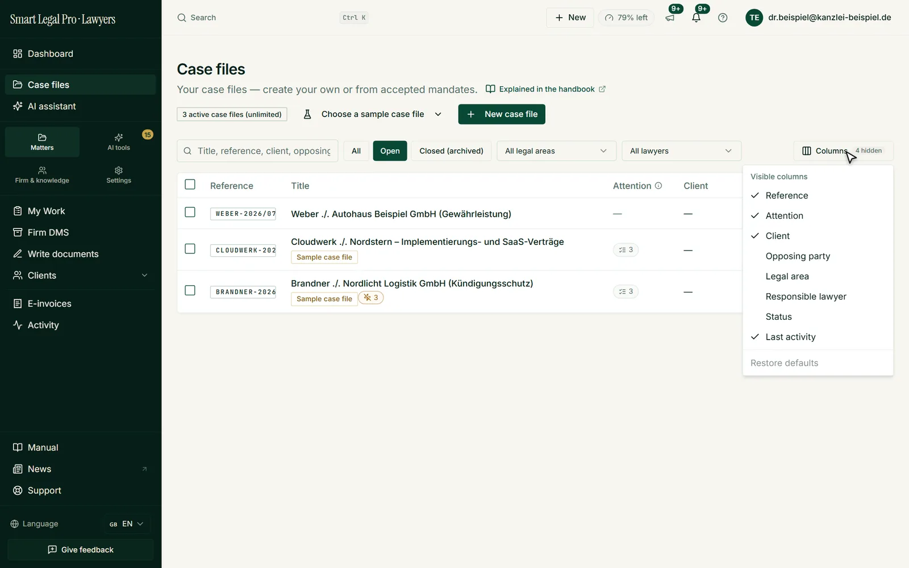Click the attention badge in Cloudwerk row
The image size is (909, 568).
[626, 250]
